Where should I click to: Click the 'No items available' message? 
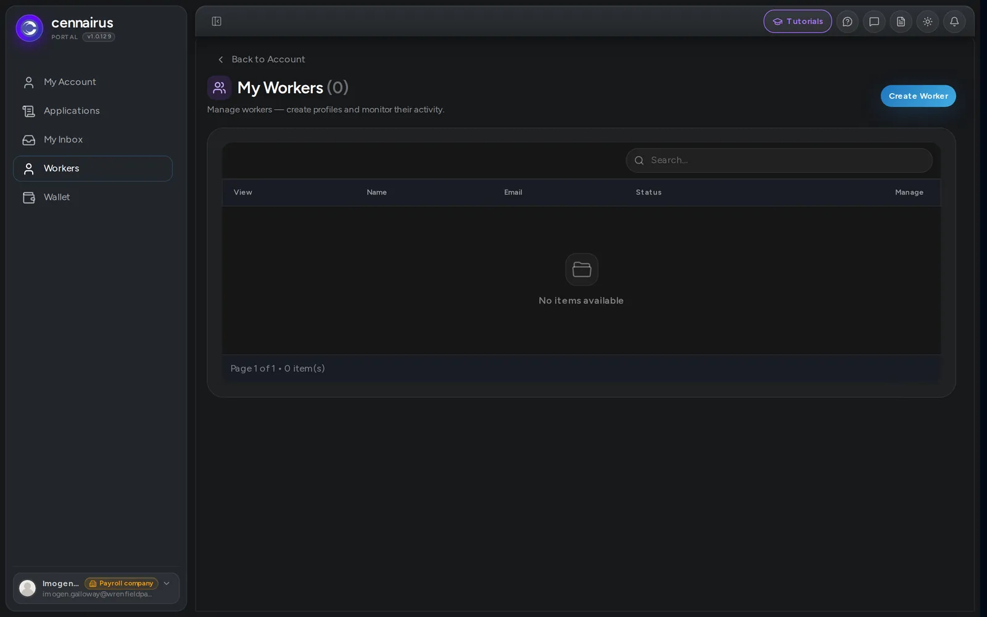(x=581, y=301)
